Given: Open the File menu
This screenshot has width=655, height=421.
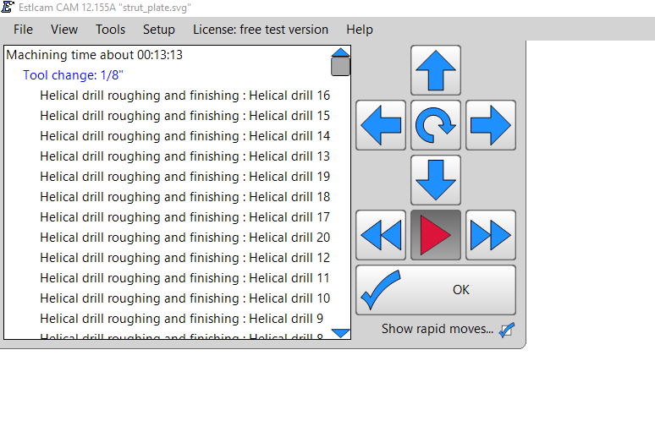Looking at the screenshot, I should [24, 30].
